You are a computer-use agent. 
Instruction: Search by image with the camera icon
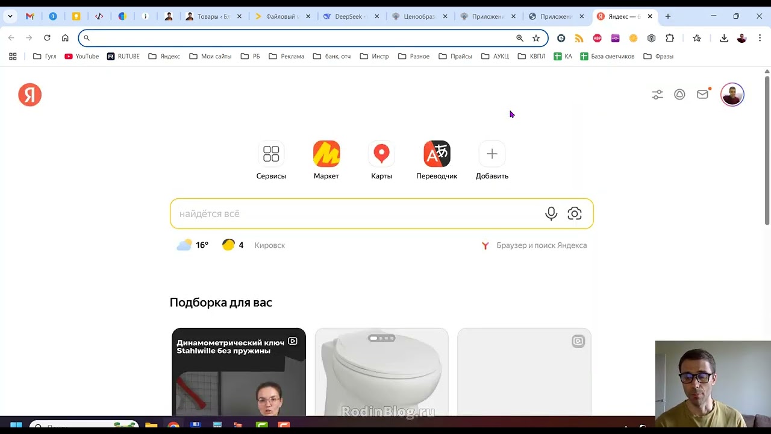[575, 213]
